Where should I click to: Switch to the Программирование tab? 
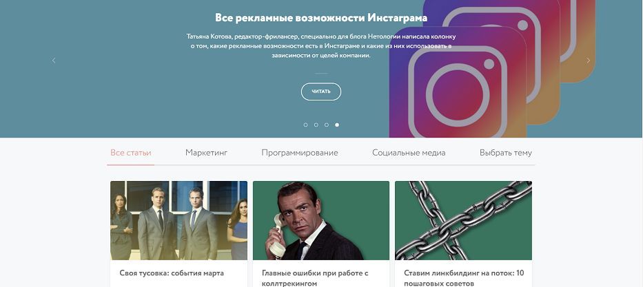(x=300, y=153)
